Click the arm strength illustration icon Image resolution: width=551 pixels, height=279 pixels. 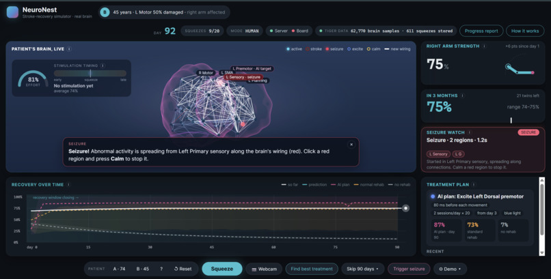tap(520, 69)
